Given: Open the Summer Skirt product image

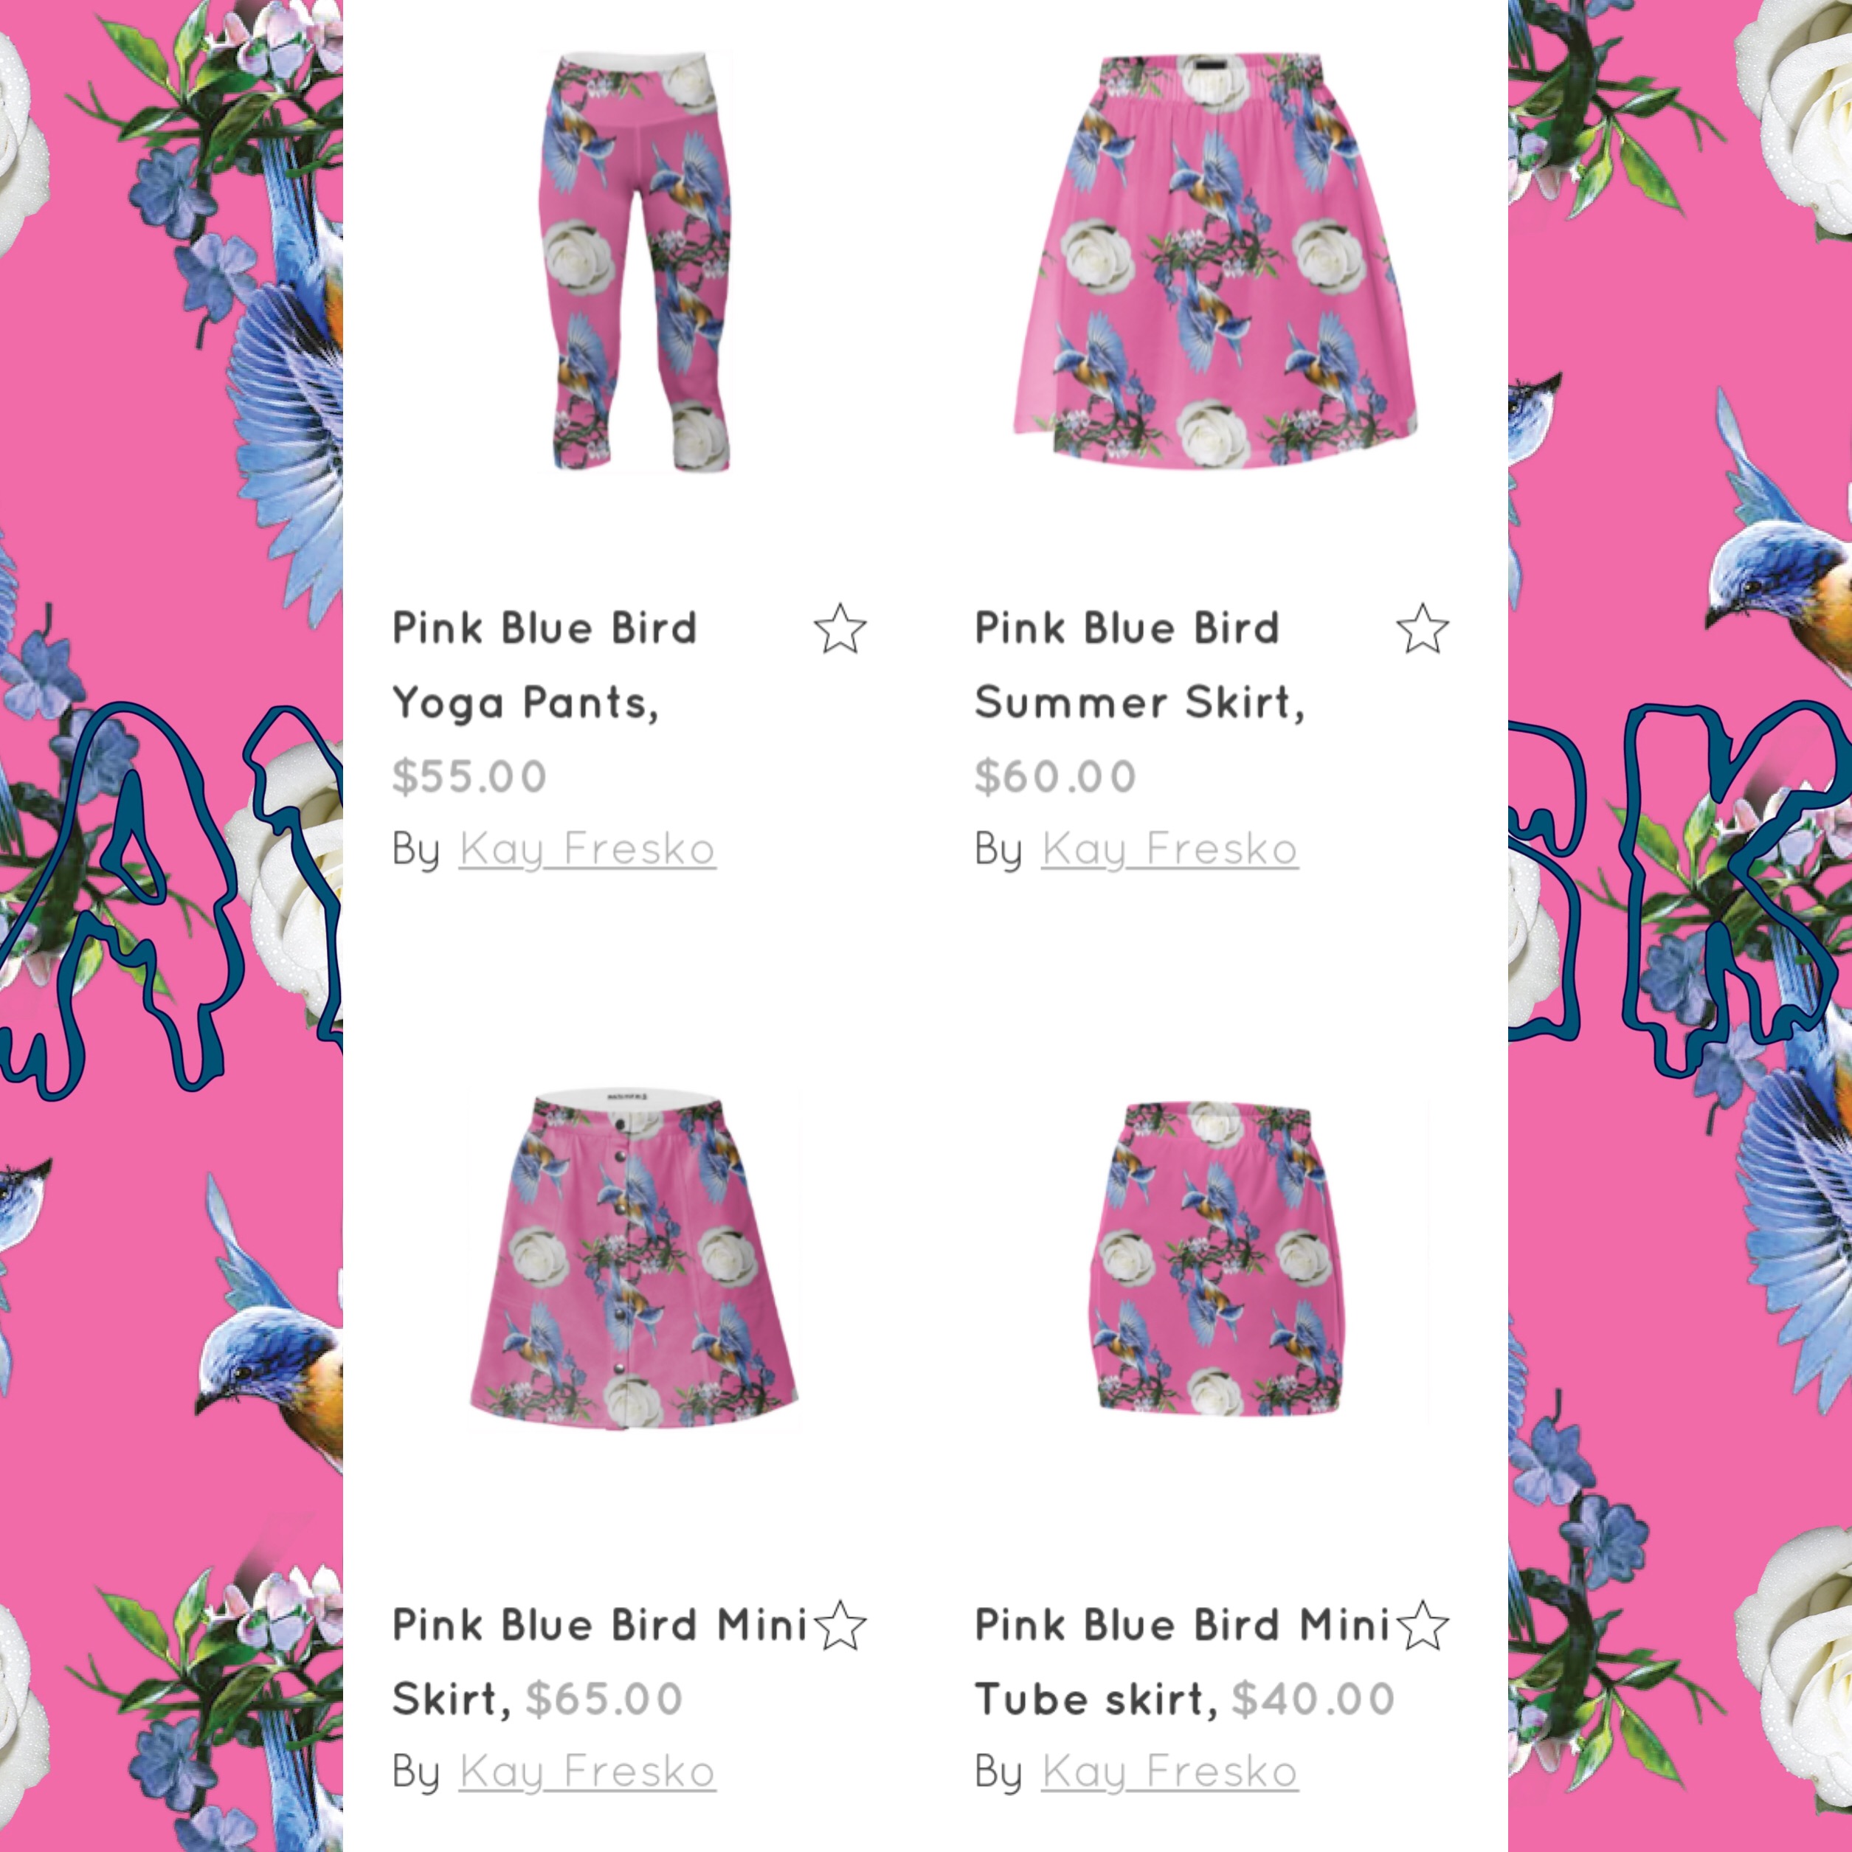Looking at the screenshot, I should [1215, 262].
